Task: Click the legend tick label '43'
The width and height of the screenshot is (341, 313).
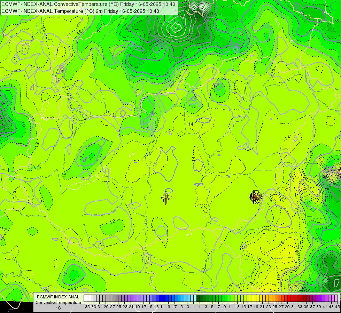Action: [331, 307]
